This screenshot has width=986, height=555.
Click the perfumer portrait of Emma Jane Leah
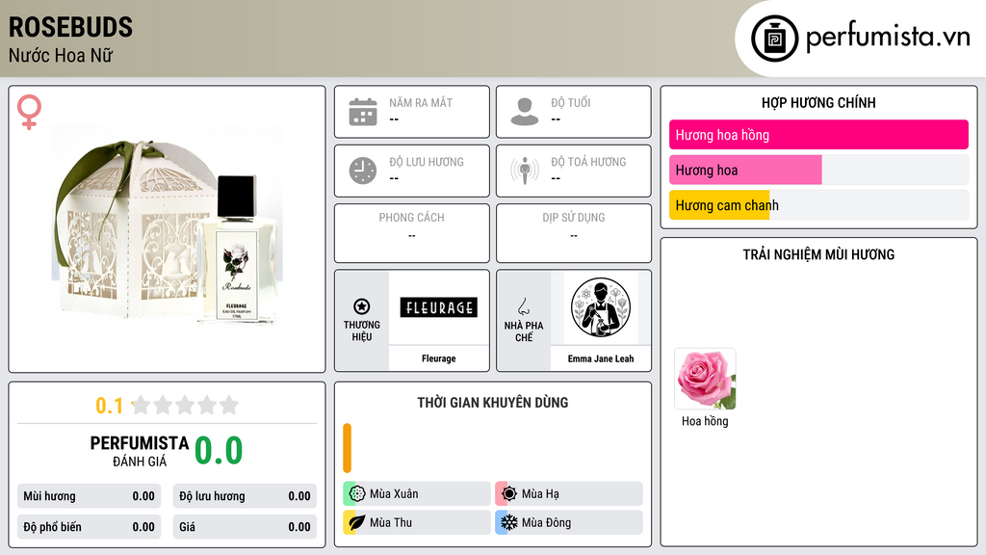(601, 307)
